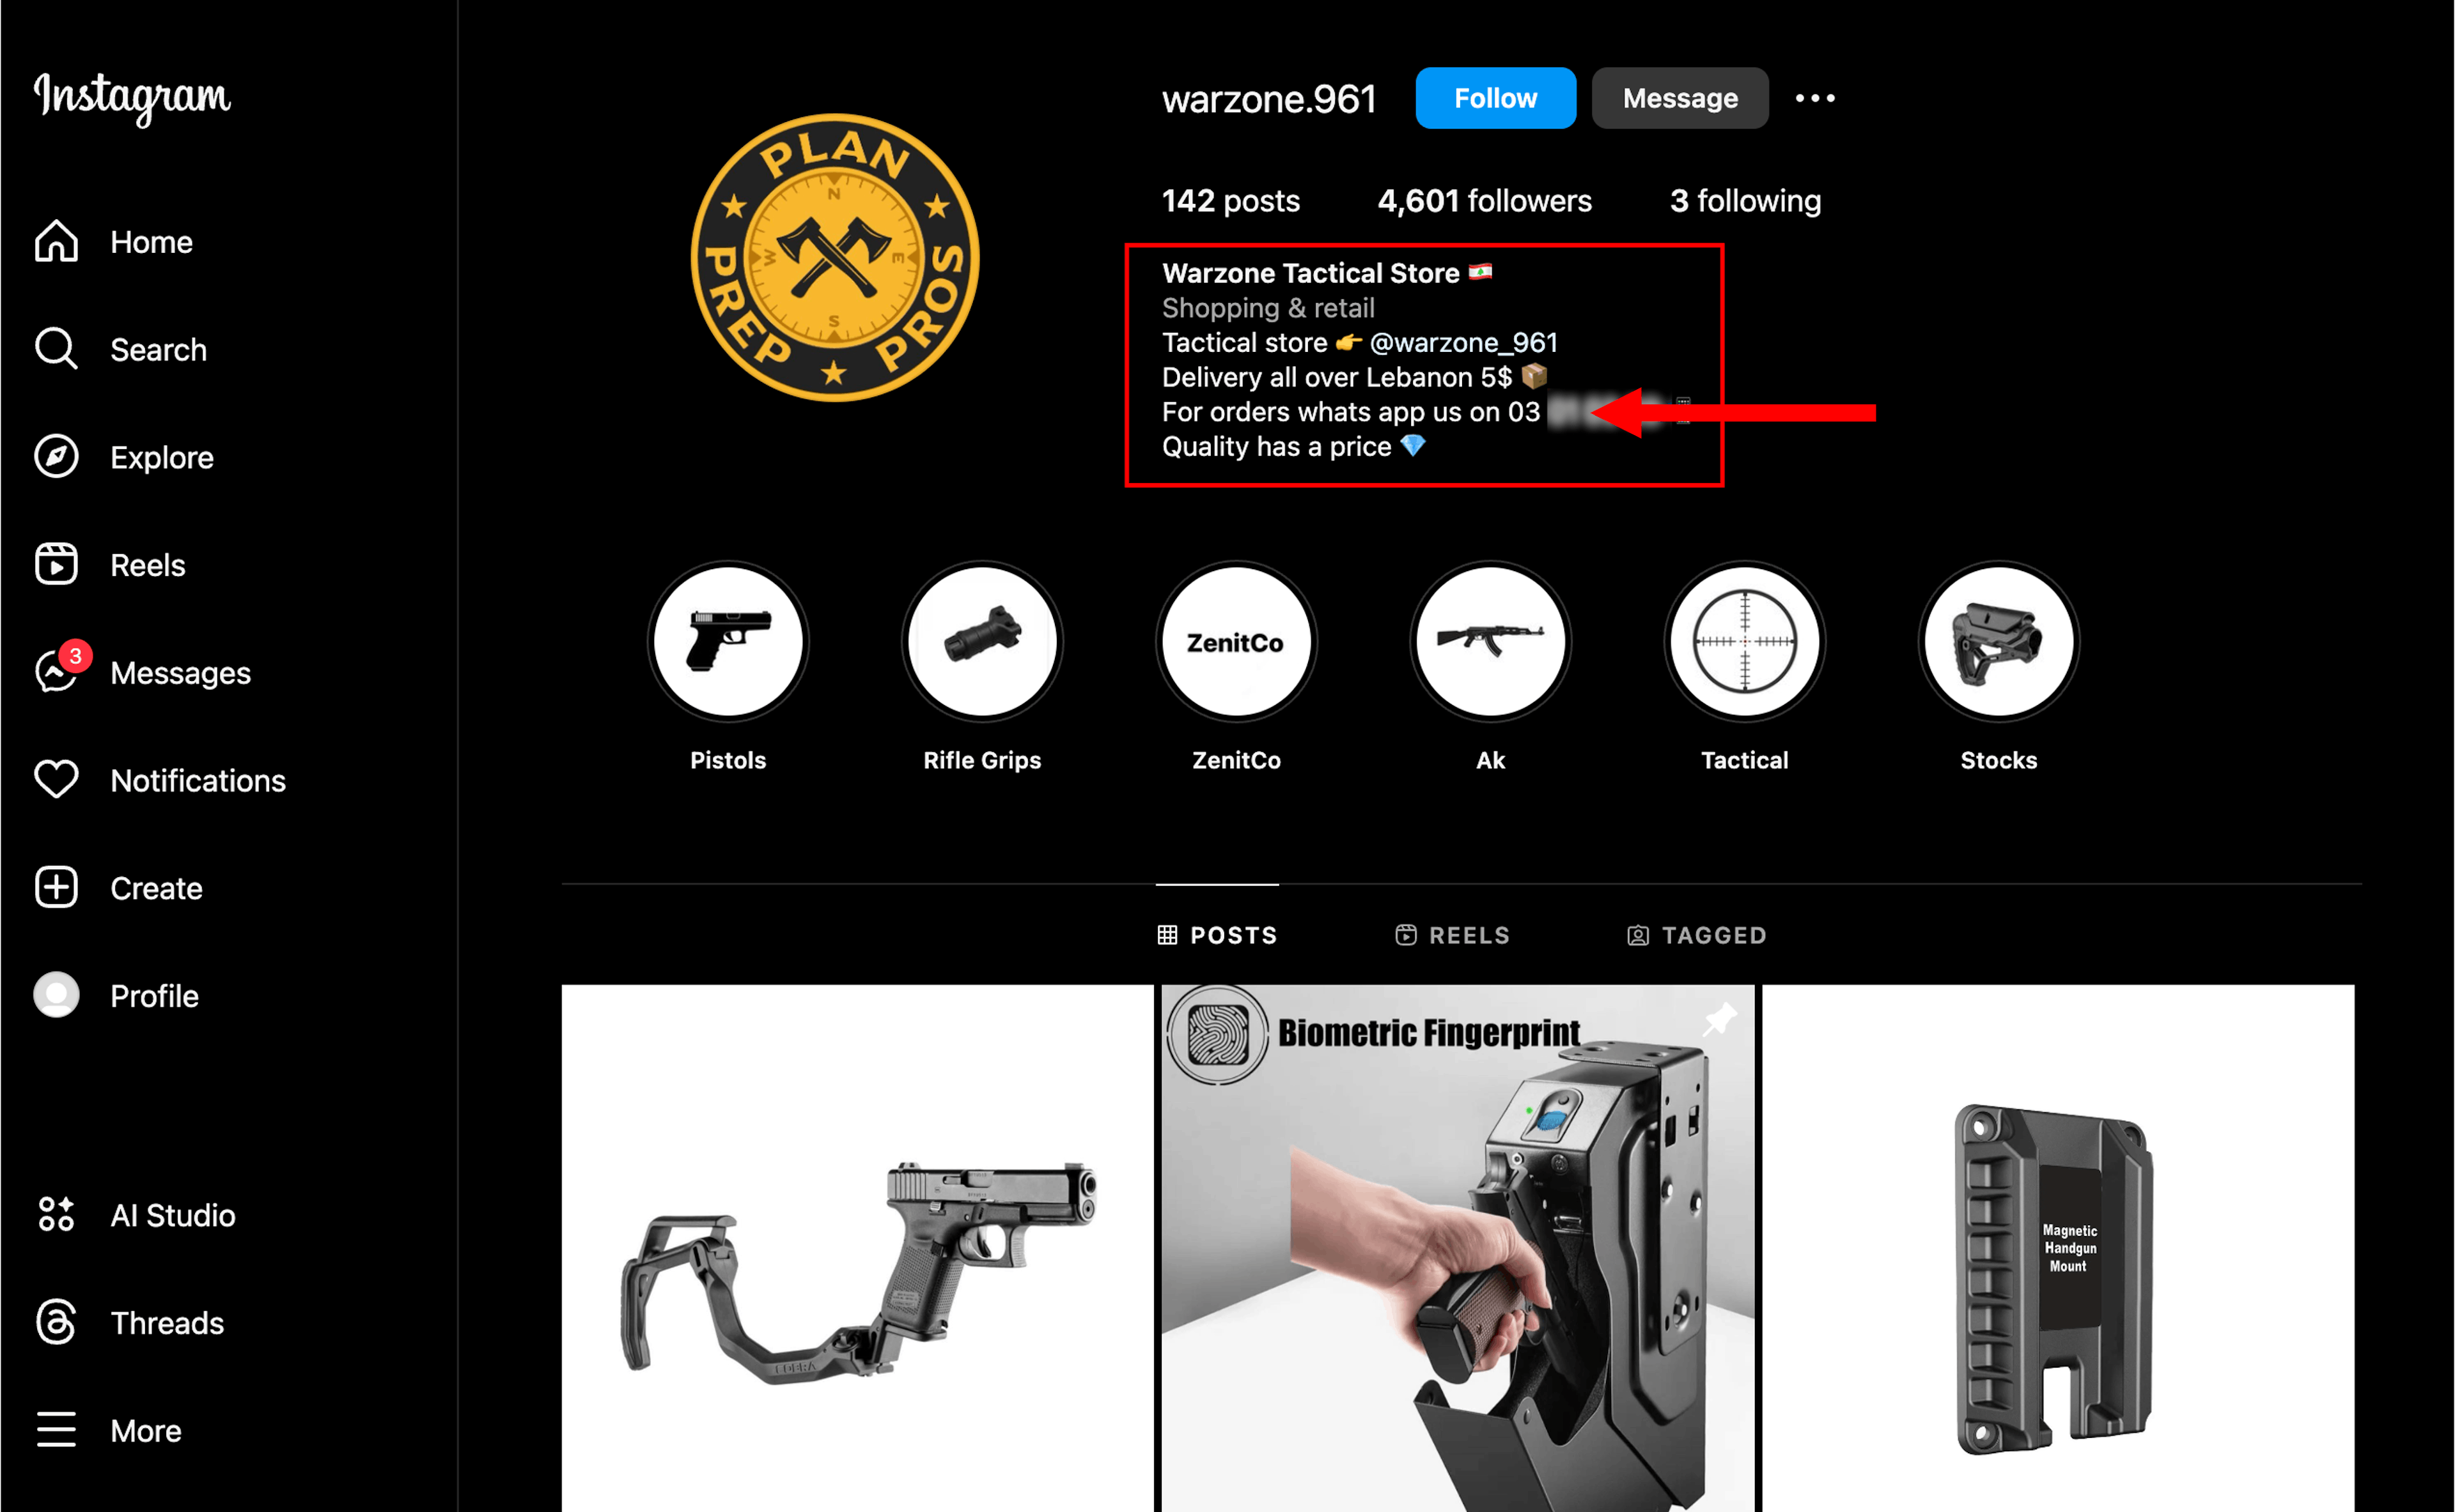2455x1512 pixels.
Task: Open Notifications heart icon
Action: tap(56, 780)
